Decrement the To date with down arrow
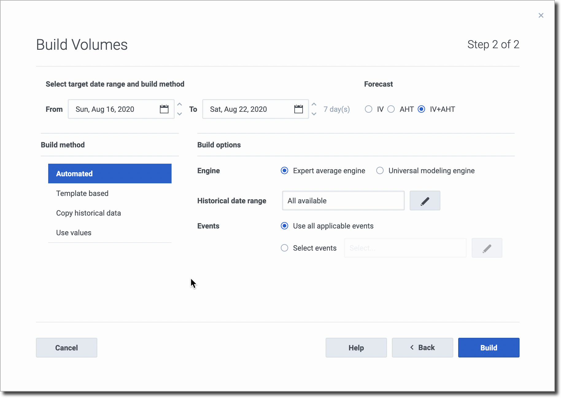 pyautogui.click(x=314, y=114)
